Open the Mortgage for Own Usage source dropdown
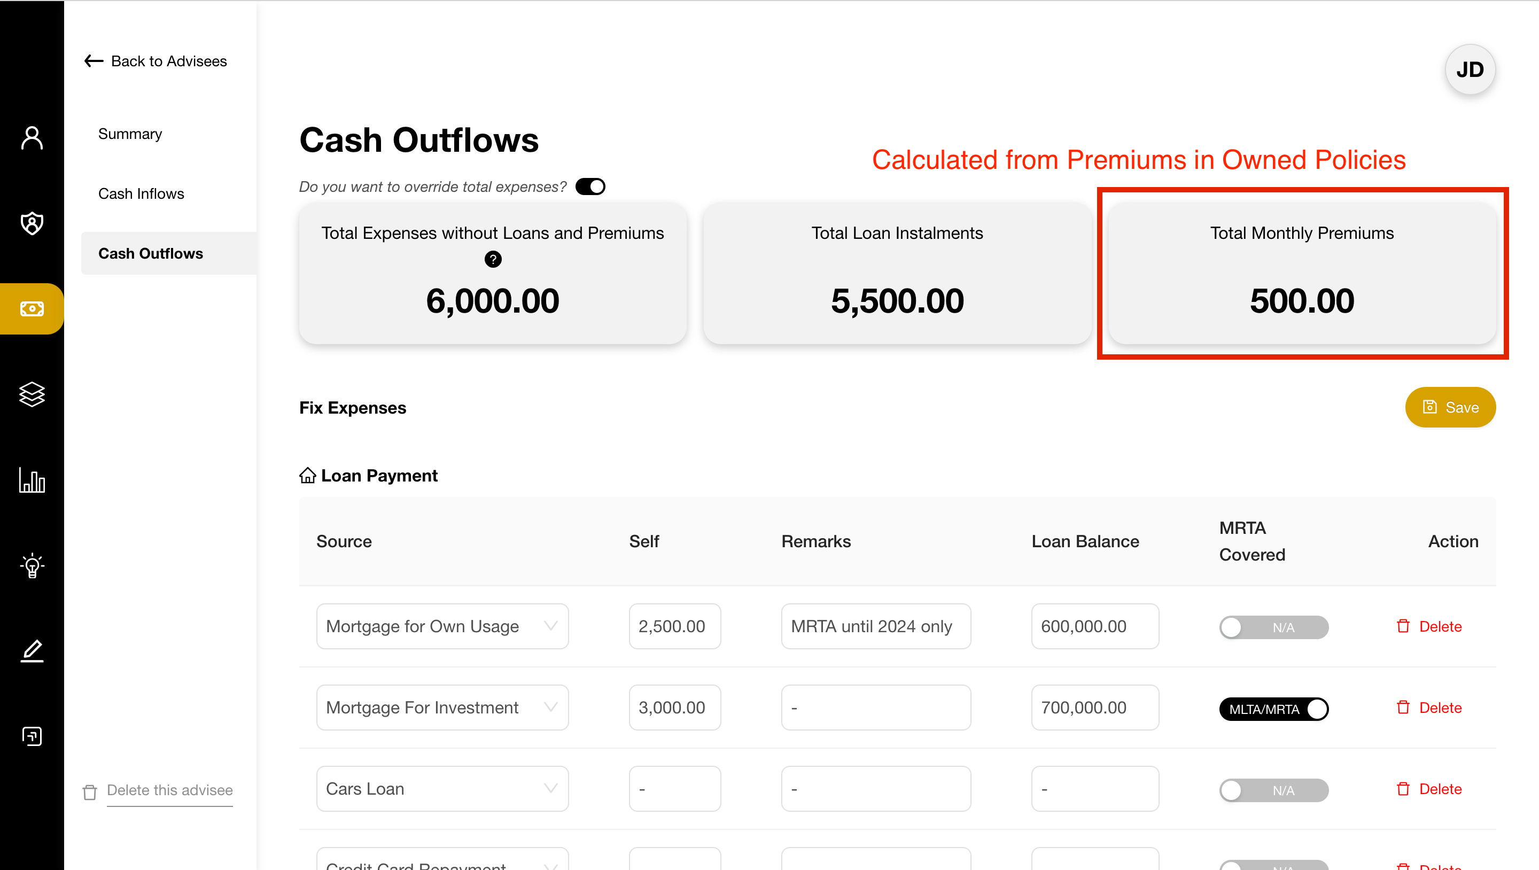This screenshot has width=1539, height=870. pyautogui.click(x=442, y=626)
